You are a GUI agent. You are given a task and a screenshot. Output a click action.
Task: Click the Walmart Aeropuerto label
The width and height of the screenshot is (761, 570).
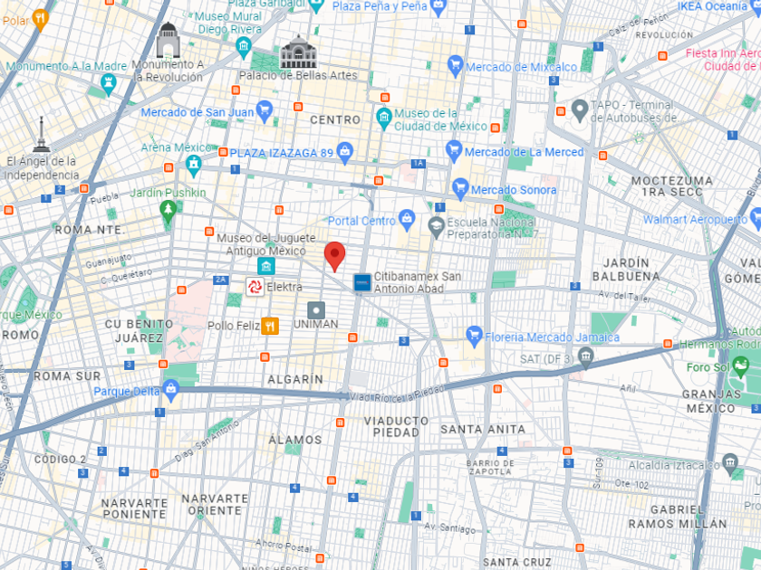[x=695, y=220]
